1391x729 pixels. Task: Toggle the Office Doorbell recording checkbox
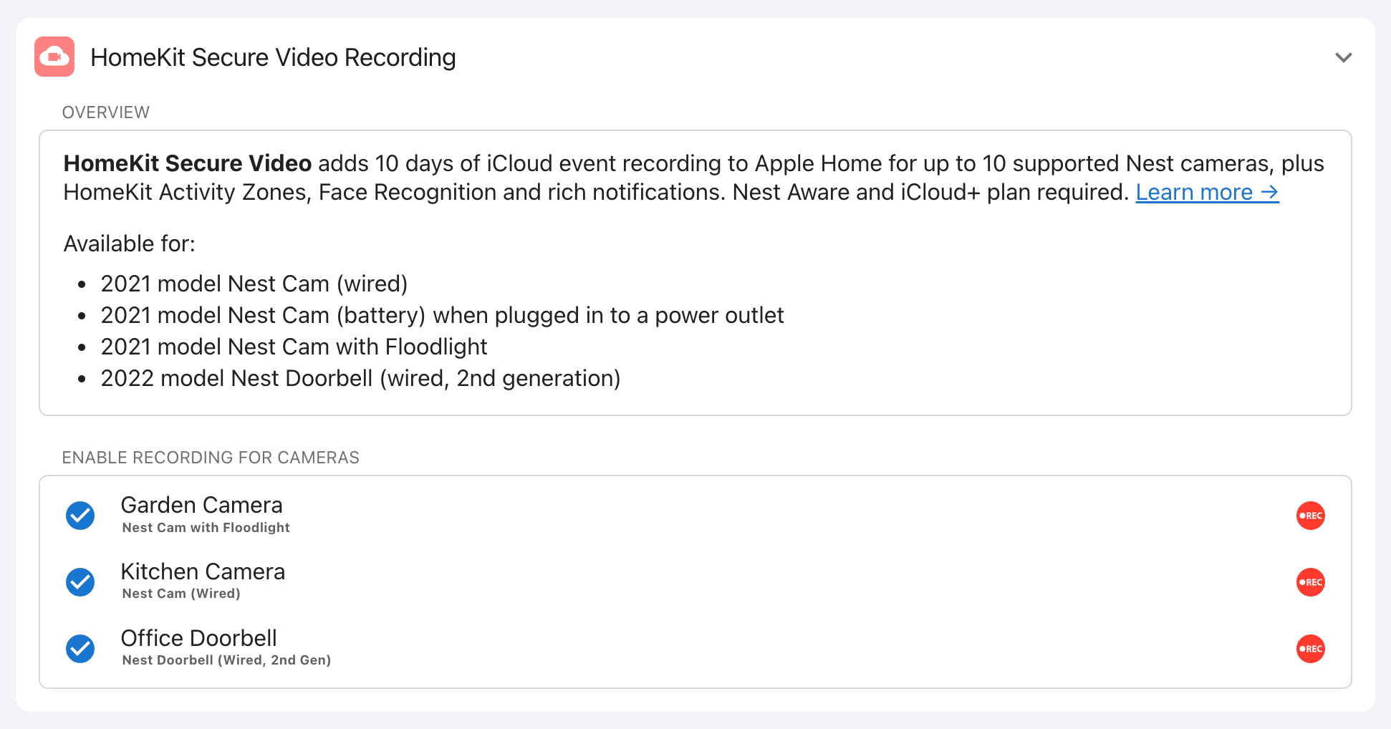coord(80,649)
